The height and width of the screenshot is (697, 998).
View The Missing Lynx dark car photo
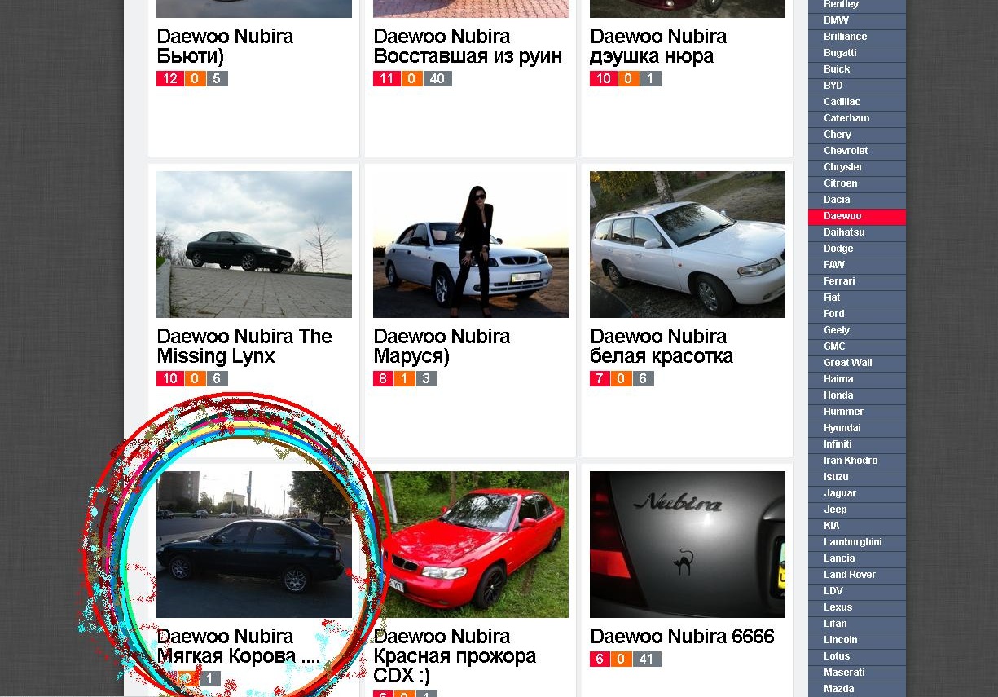point(254,245)
